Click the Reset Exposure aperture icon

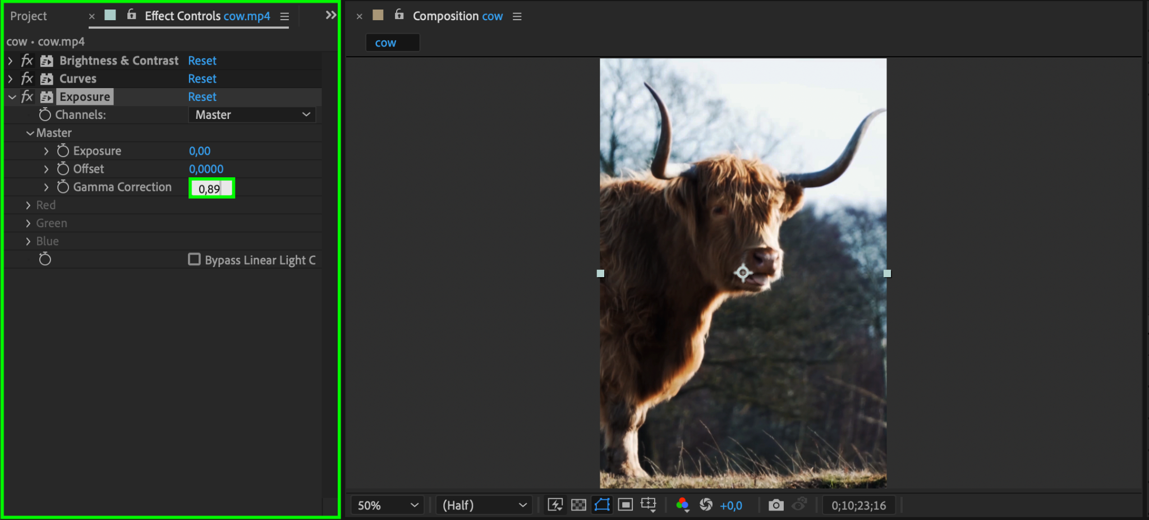pyautogui.click(x=706, y=505)
